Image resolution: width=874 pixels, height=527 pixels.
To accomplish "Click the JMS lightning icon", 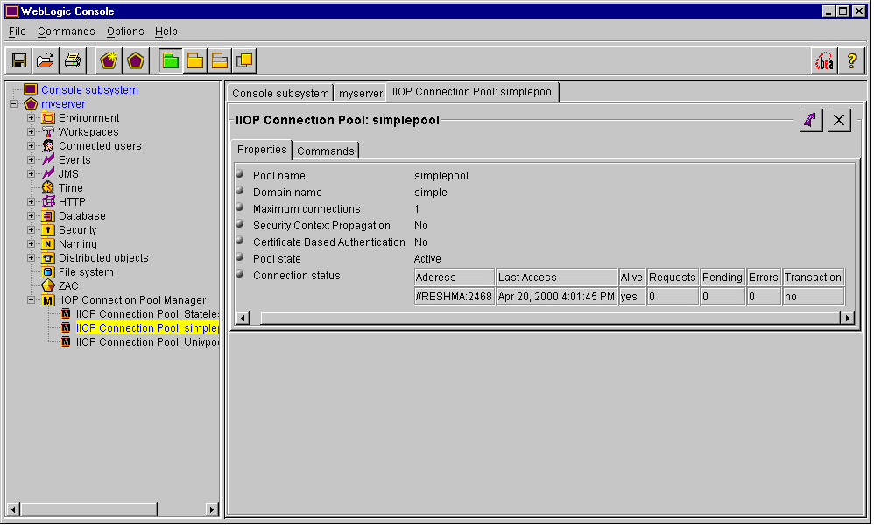I will coord(48,174).
